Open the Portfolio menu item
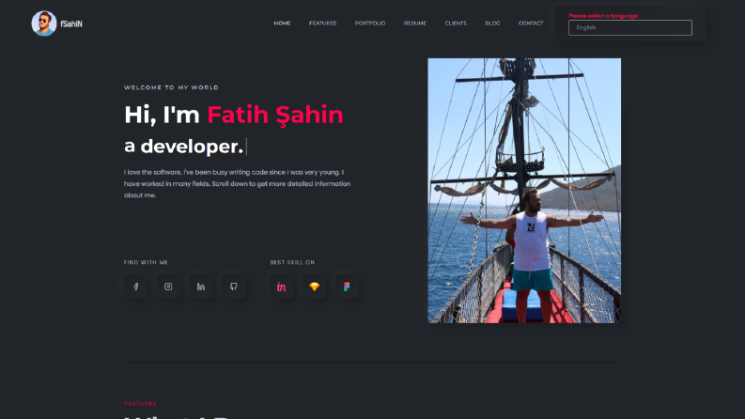The height and width of the screenshot is (419, 745). [370, 23]
